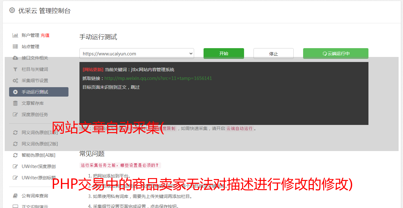Click the 手动运行测试 page heading
Image resolution: width=403 pixels, height=208 pixels.
(x=98, y=37)
